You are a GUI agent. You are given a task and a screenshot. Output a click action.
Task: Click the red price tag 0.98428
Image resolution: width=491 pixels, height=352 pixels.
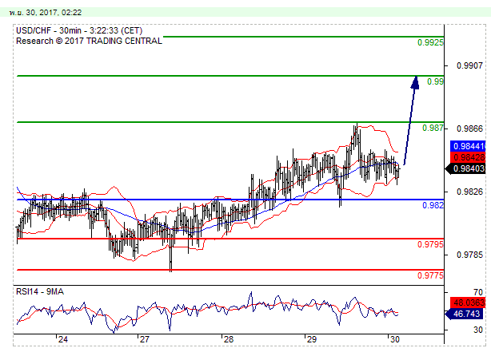point(468,157)
